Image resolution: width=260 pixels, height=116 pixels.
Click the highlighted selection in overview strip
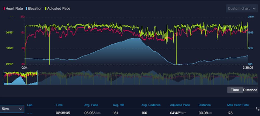[x=21, y=77]
